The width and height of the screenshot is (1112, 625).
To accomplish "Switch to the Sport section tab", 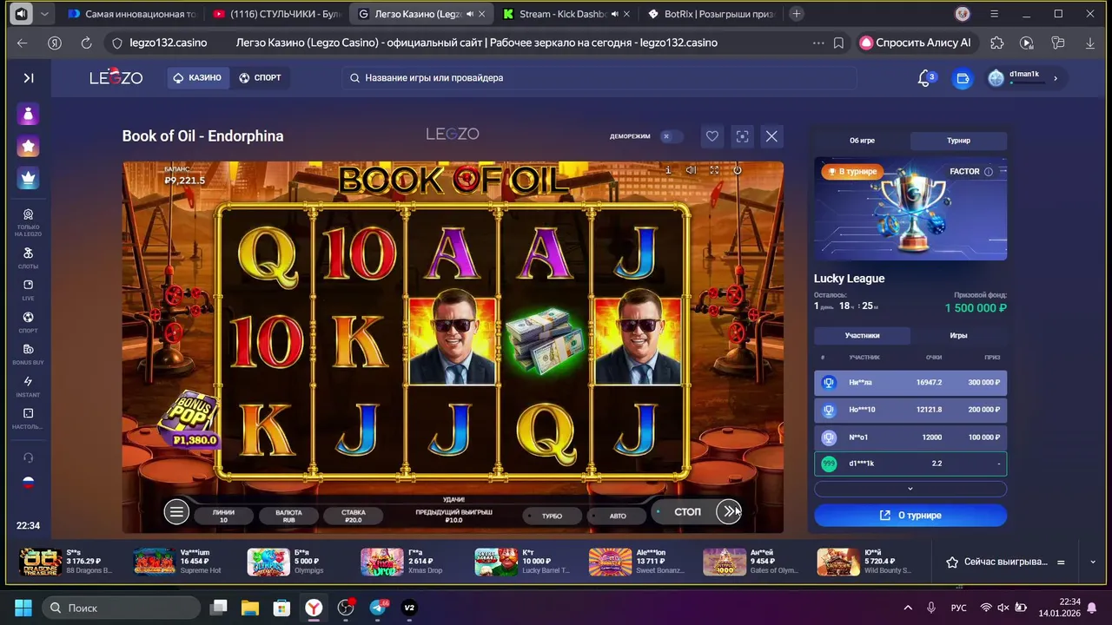I will pos(260,78).
